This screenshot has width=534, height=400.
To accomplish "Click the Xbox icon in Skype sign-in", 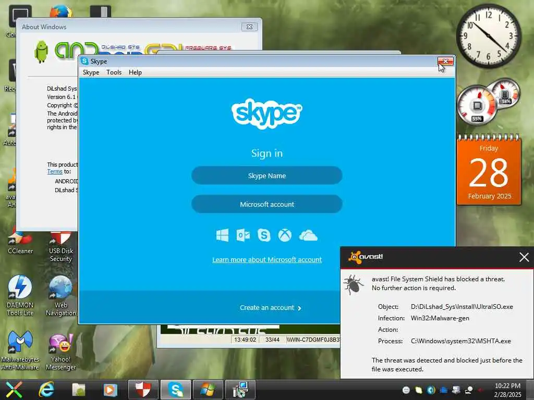I will (285, 235).
